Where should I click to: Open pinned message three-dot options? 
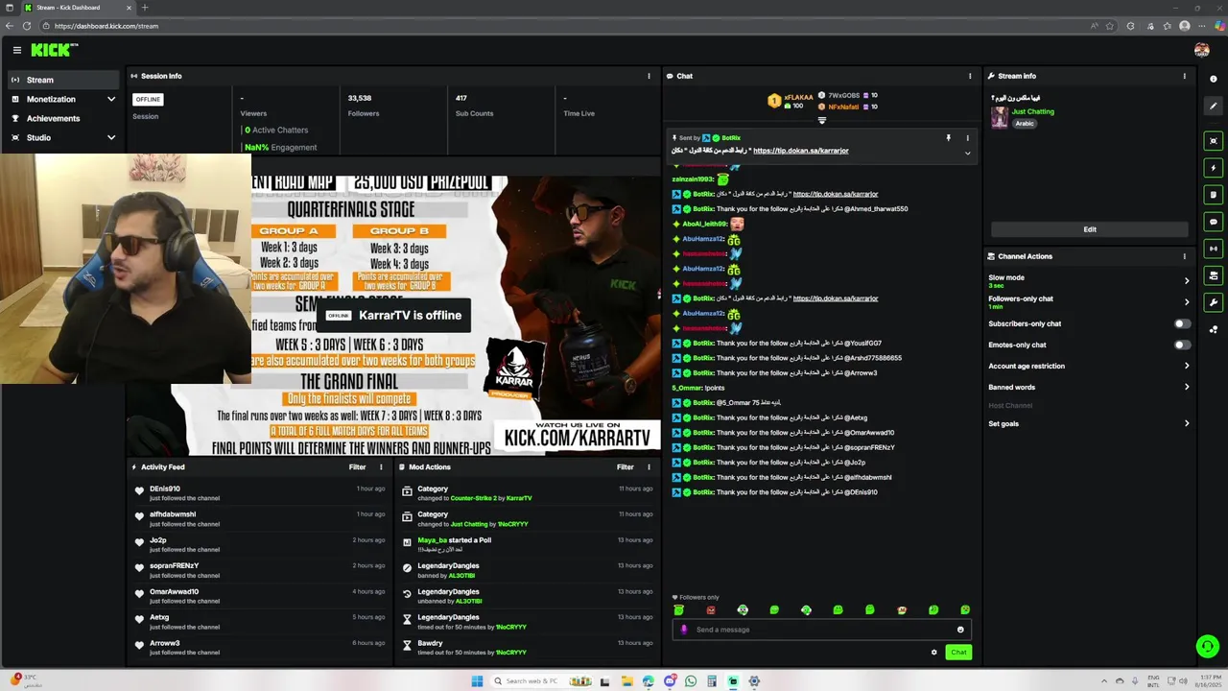(x=967, y=138)
